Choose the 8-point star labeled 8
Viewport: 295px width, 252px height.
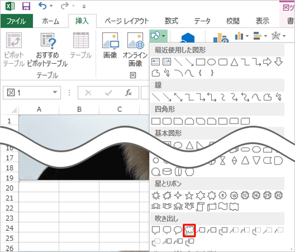tap(222, 195)
